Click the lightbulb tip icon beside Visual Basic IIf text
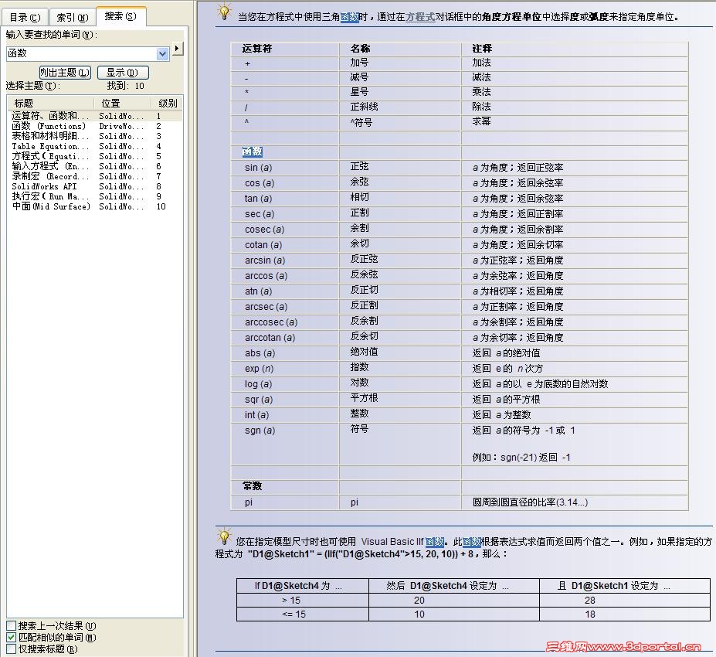This screenshot has width=716, height=657. pyautogui.click(x=224, y=536)
